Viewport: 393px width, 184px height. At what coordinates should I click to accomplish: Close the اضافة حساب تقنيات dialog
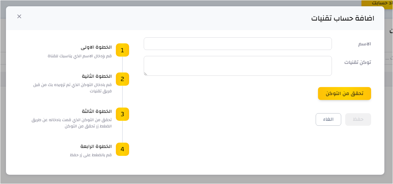pos(19,17)
